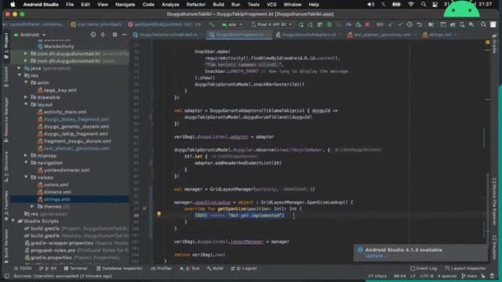Image resolution: width=502 pixels, height=282 pixels.
Task: Collapse the Gradle Scripts node
Action: (13, 221)
